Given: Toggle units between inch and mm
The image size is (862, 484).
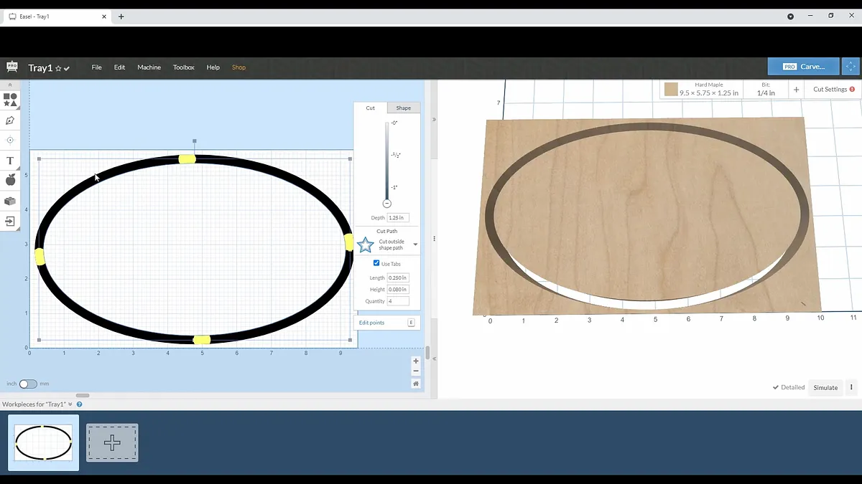Looking at the screenshot, I should [28, 384].
